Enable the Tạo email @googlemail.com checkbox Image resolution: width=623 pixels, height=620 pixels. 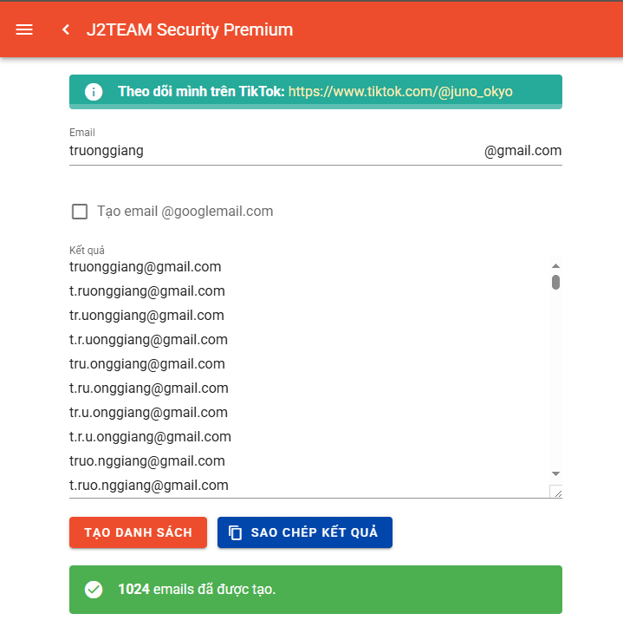(x=80, y=212)
